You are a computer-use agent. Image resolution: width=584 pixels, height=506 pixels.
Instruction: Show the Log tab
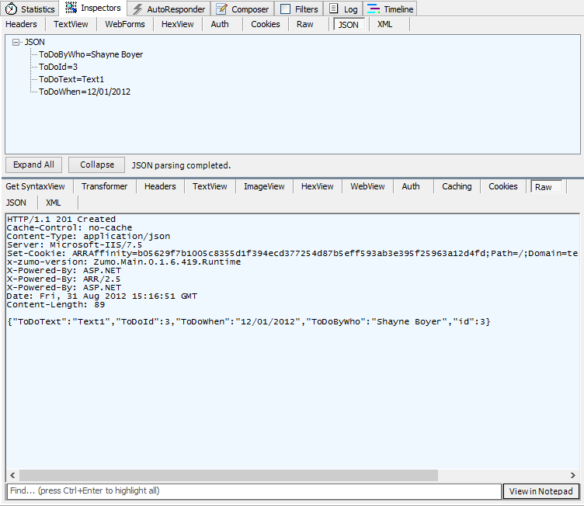[x=343, y=9]
